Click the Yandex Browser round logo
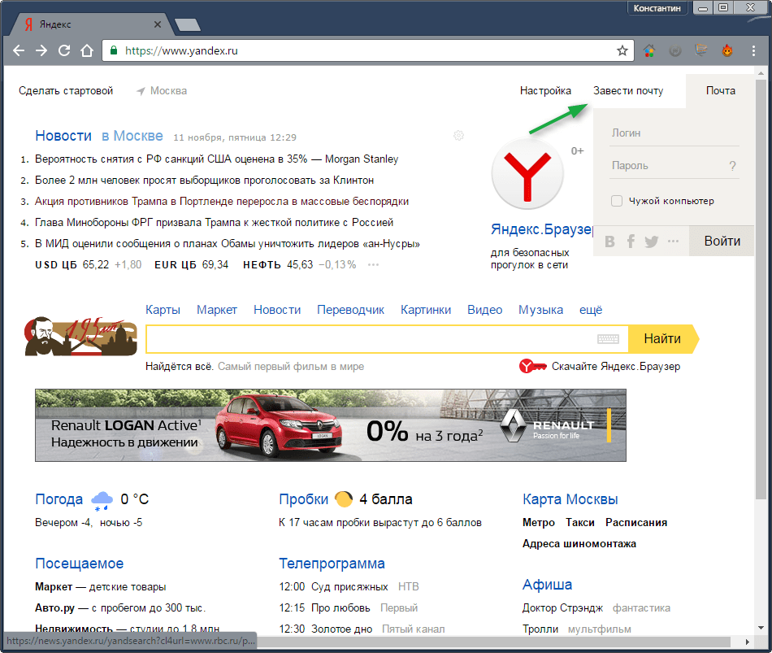The height and width of the screenshot is (653, 772). (527, 174)
